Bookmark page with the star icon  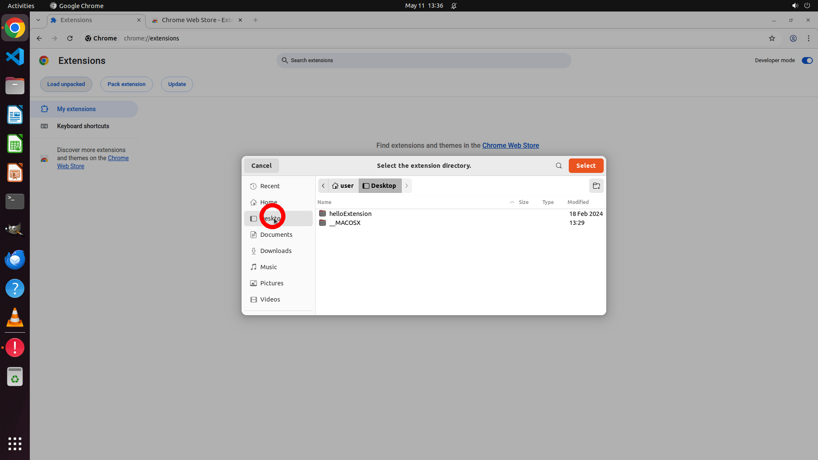[772, 38]
